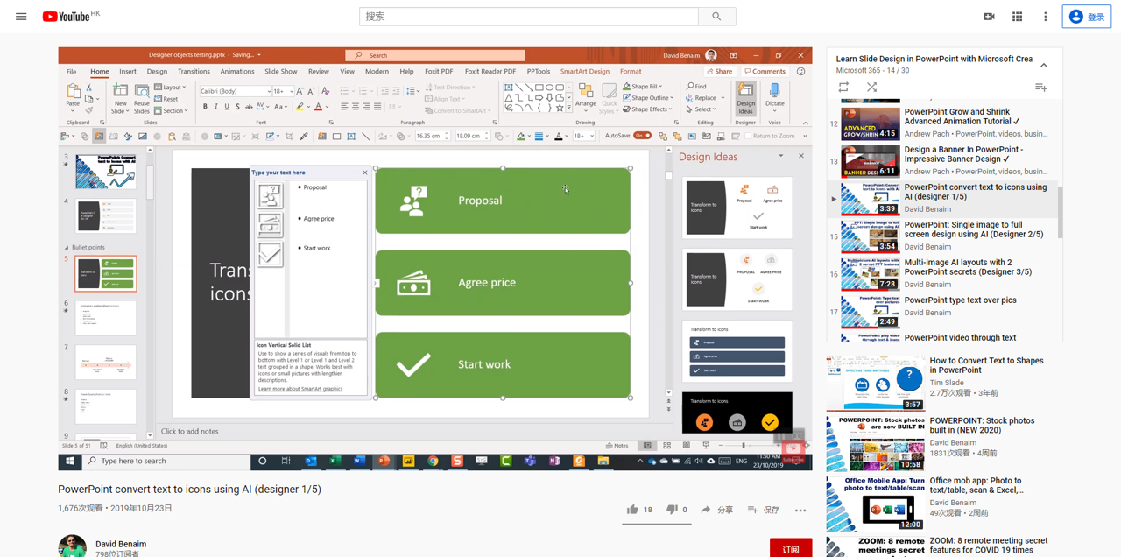The height and width of the screenshot is (557, 1121).
Task: Open the three-dot settings menu in the header
Action: (1045, 17)
